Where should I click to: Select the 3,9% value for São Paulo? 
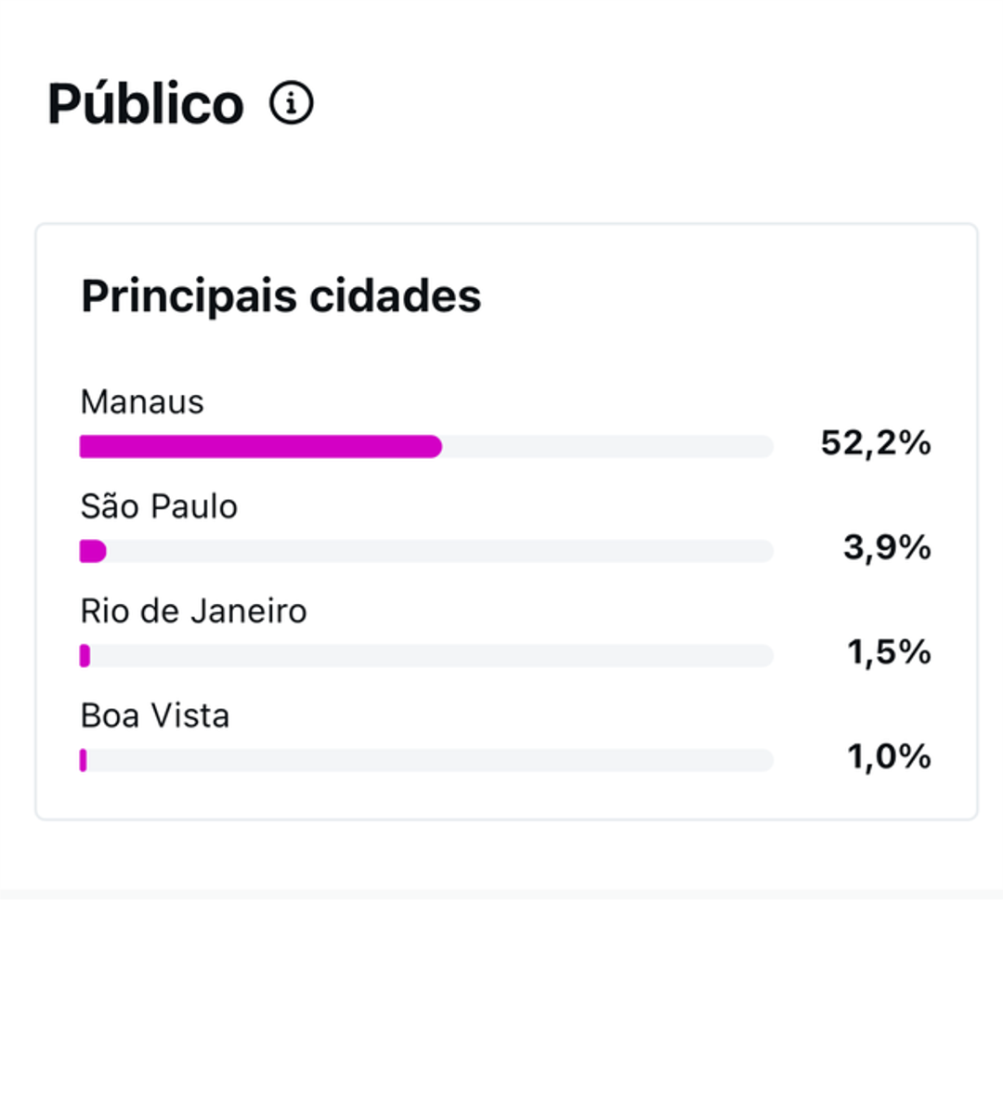tap(886, 549)
